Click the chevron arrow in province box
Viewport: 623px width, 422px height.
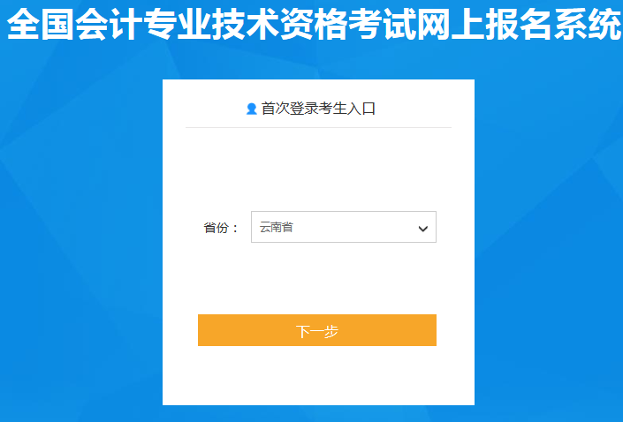tap(423, 229)
